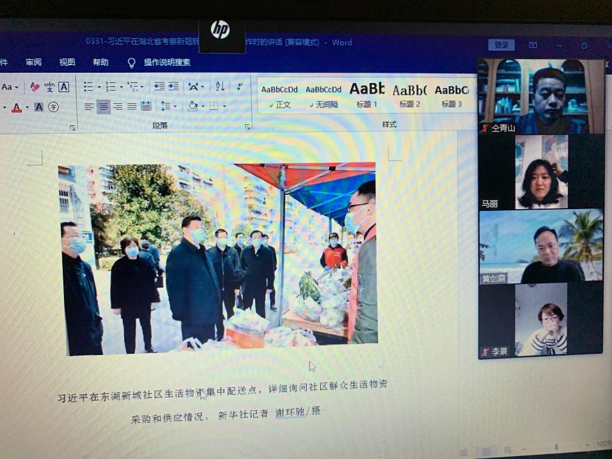Open the paragraph settings dialog launcher
This screenshot has height=459, width=612.
[x=247, y=127]
